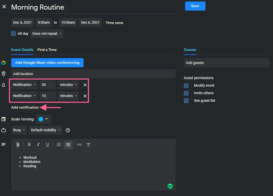This screenshot has height=196, width=273.
Task: Underline the description text
Action: 47,145
